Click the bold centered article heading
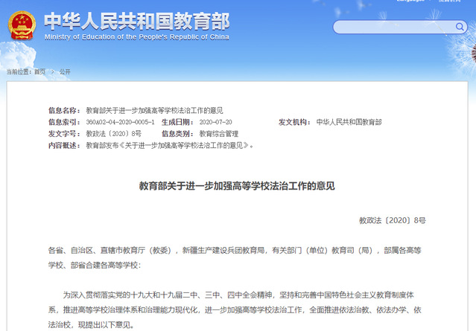This screenshot has width=476, height=331. [238, 185]
